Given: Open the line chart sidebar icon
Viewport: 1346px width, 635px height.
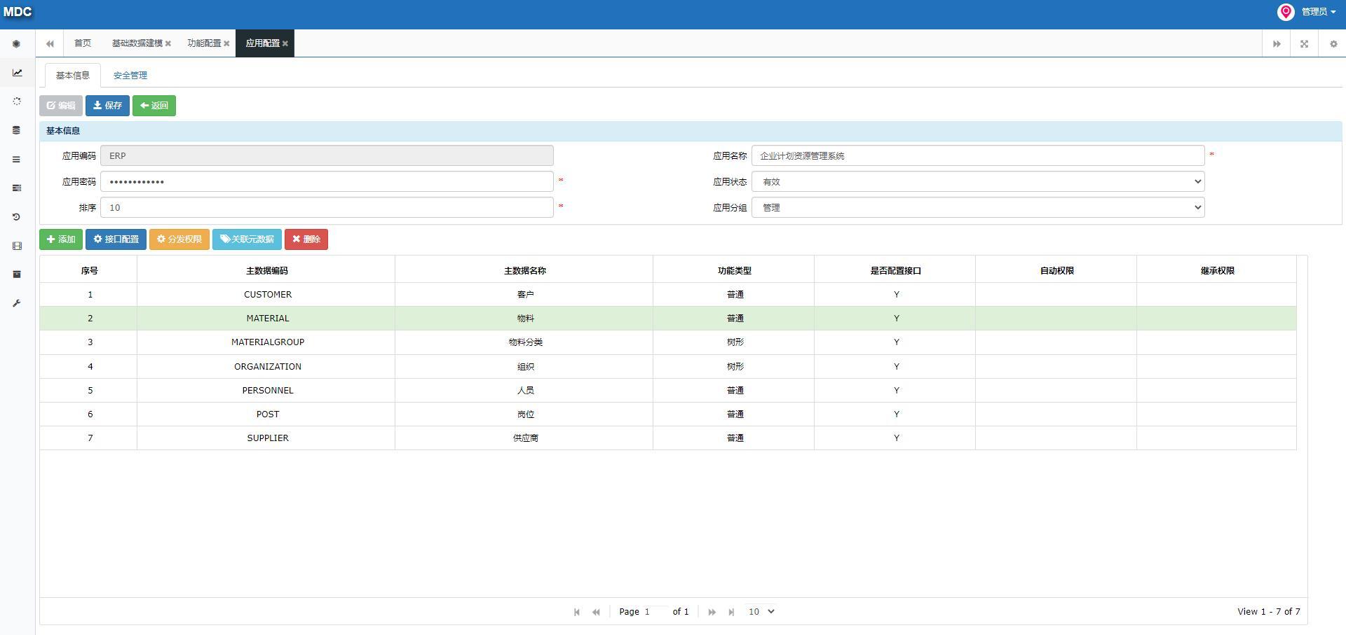Looking at the screenshot, I should tap(17, 72).
